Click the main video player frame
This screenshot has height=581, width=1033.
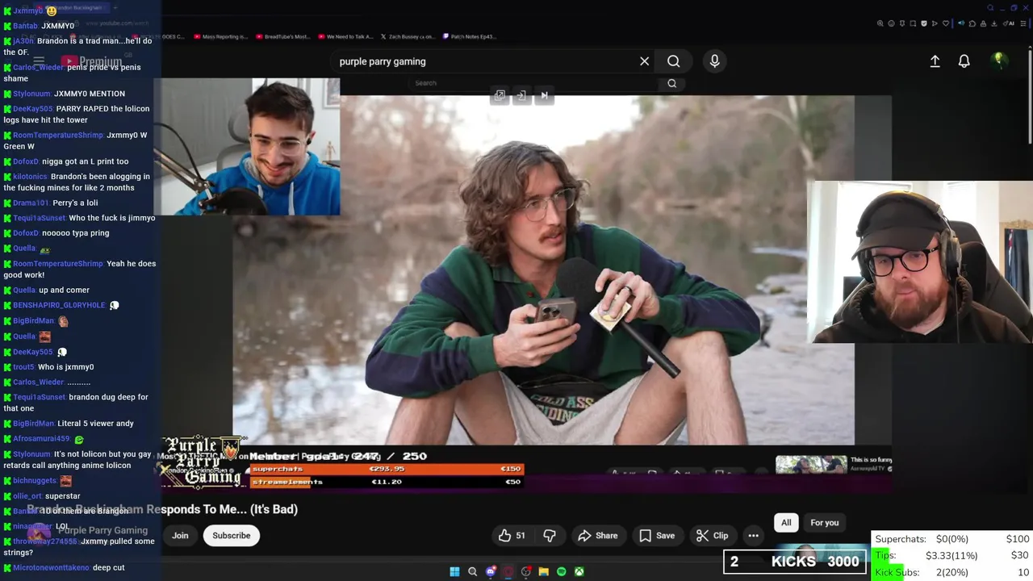(543, 270)
